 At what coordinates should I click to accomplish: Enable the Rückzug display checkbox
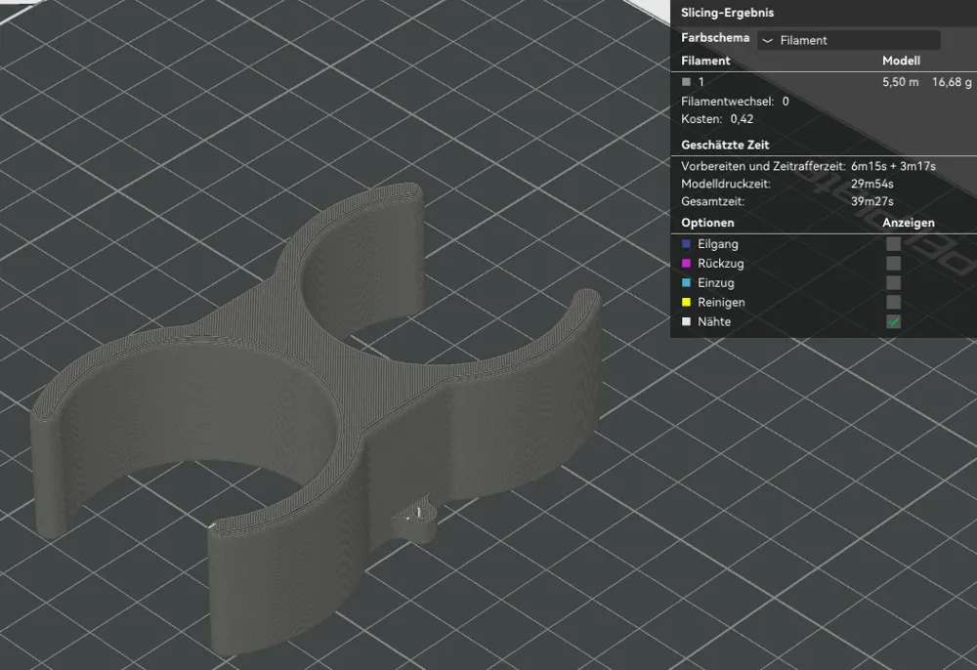click(894, 264)
